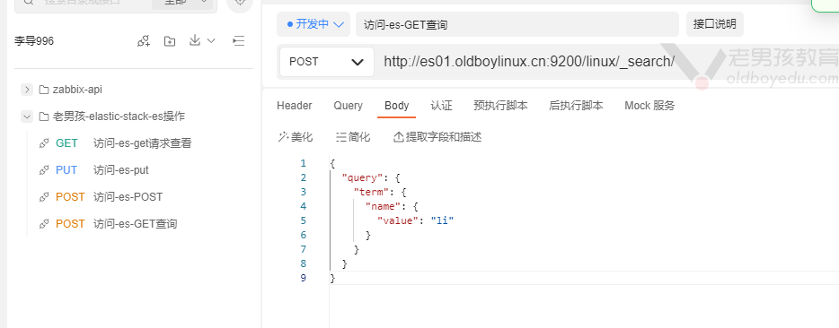Click the add-folder icon beside 李导996
This screenshot has width=839, height=328.
(x=170, y=41)
